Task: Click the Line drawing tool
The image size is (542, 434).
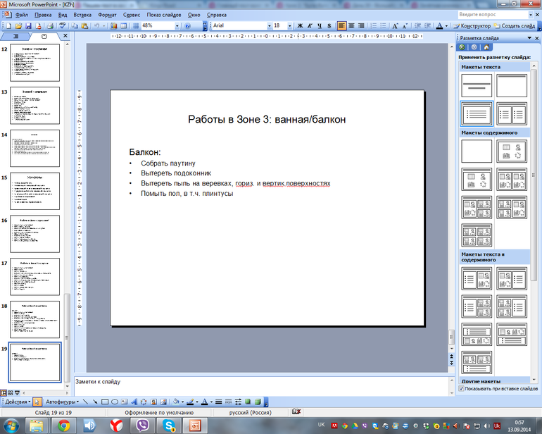Action: pos(84,402)
